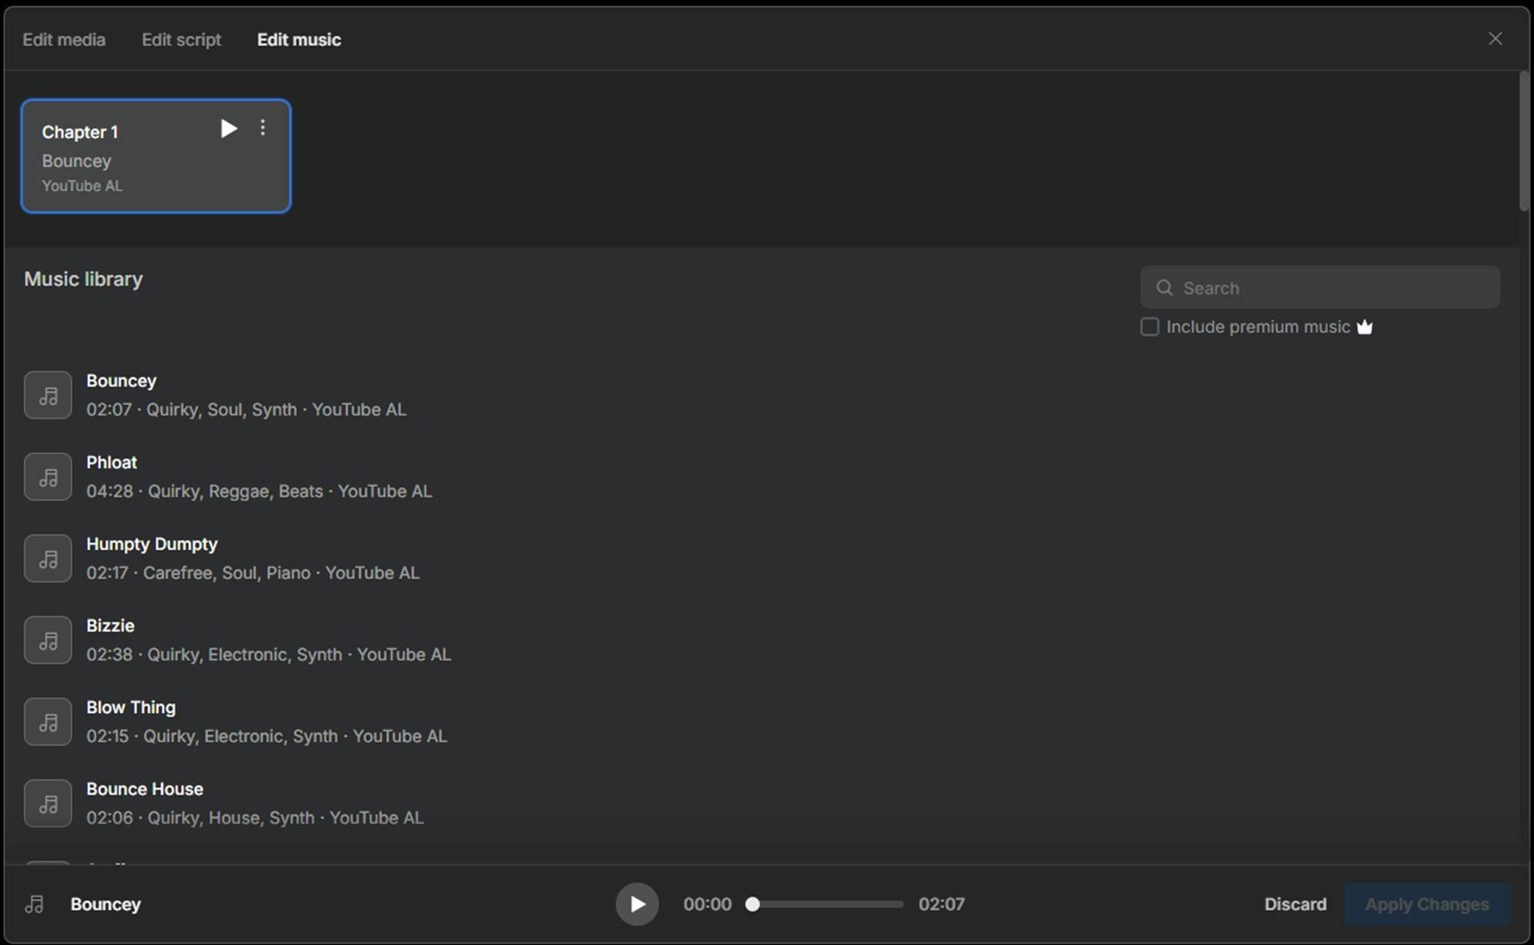Click the search magnifier icon
The height and width of the screenshot is (945, 1534).
[1165, 287]
